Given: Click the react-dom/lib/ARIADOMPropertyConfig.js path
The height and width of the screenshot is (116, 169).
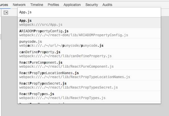Looking at the screenshot, I should click(x=74, y=35).
